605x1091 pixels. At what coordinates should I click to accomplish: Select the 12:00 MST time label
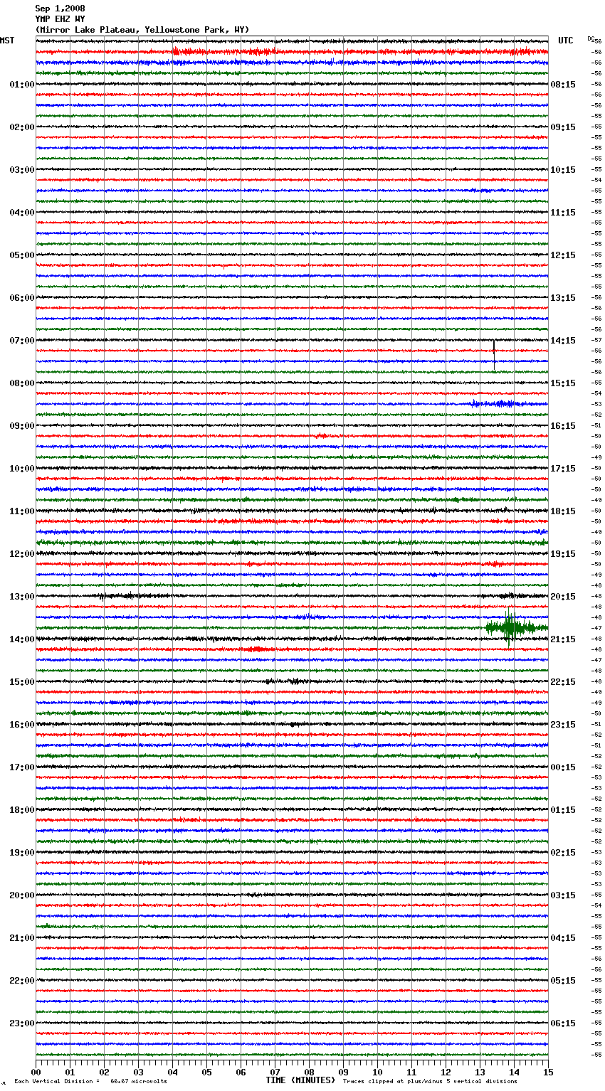[x=22, y=554]
